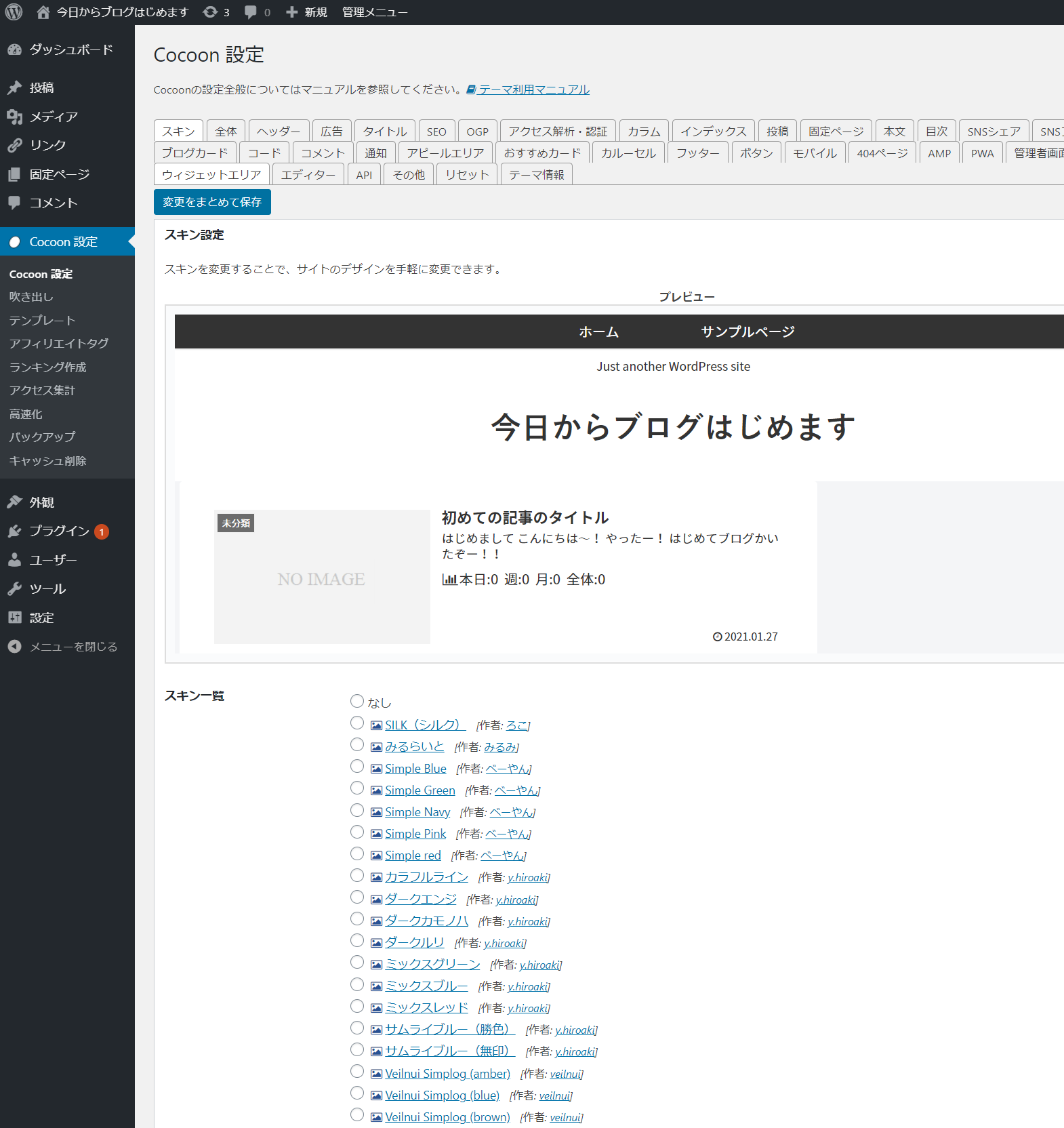
Task: Click the plus New icon in admin bar
Action: tap(292, 12)
